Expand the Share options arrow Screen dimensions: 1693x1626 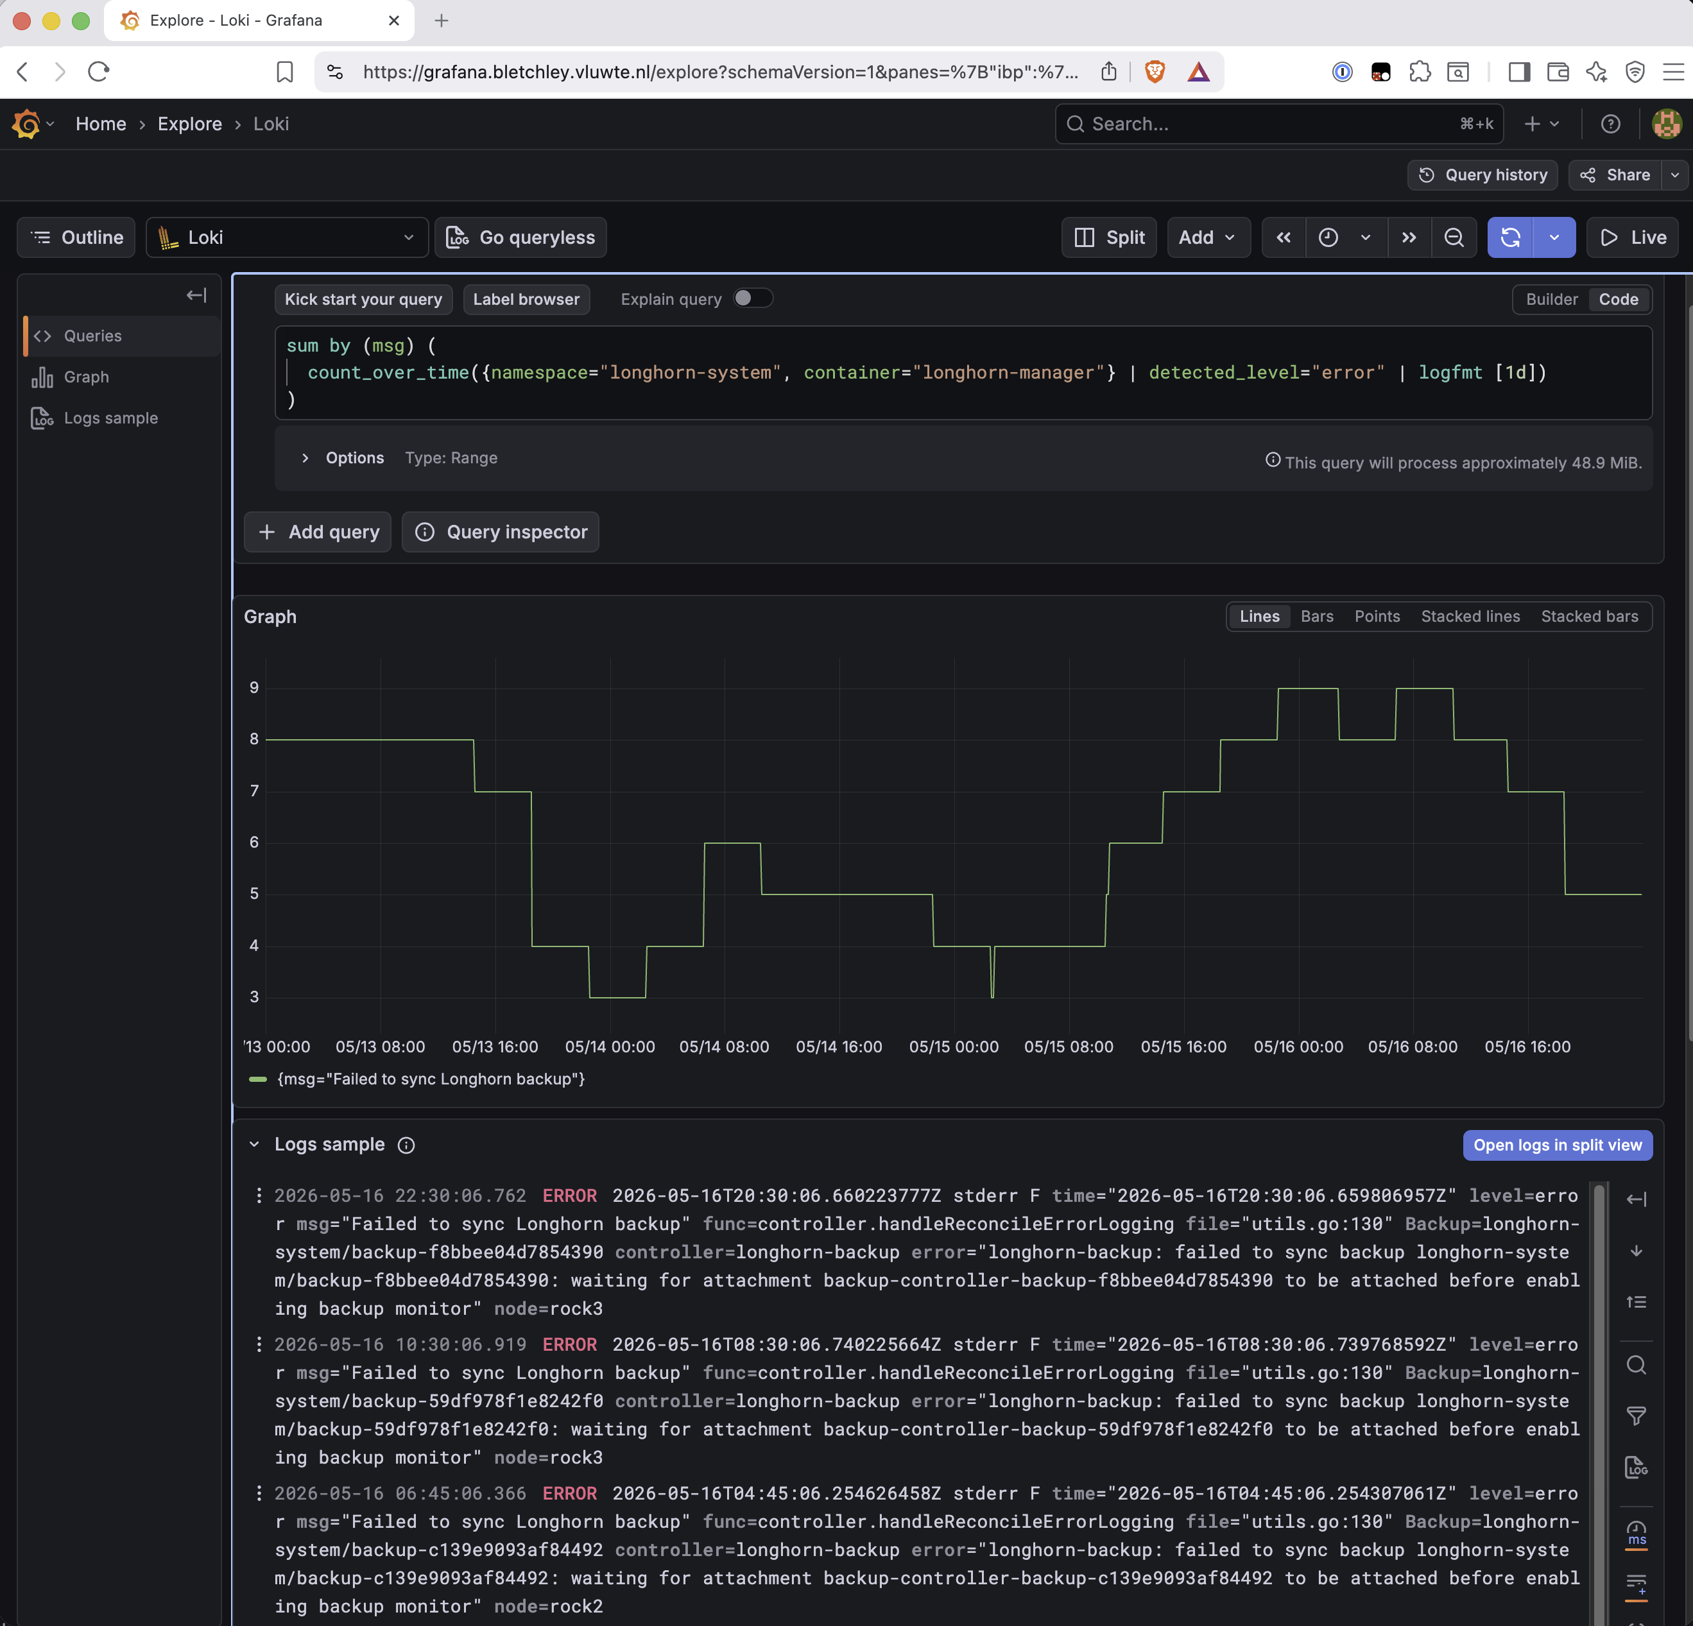tap(1675, 175)
